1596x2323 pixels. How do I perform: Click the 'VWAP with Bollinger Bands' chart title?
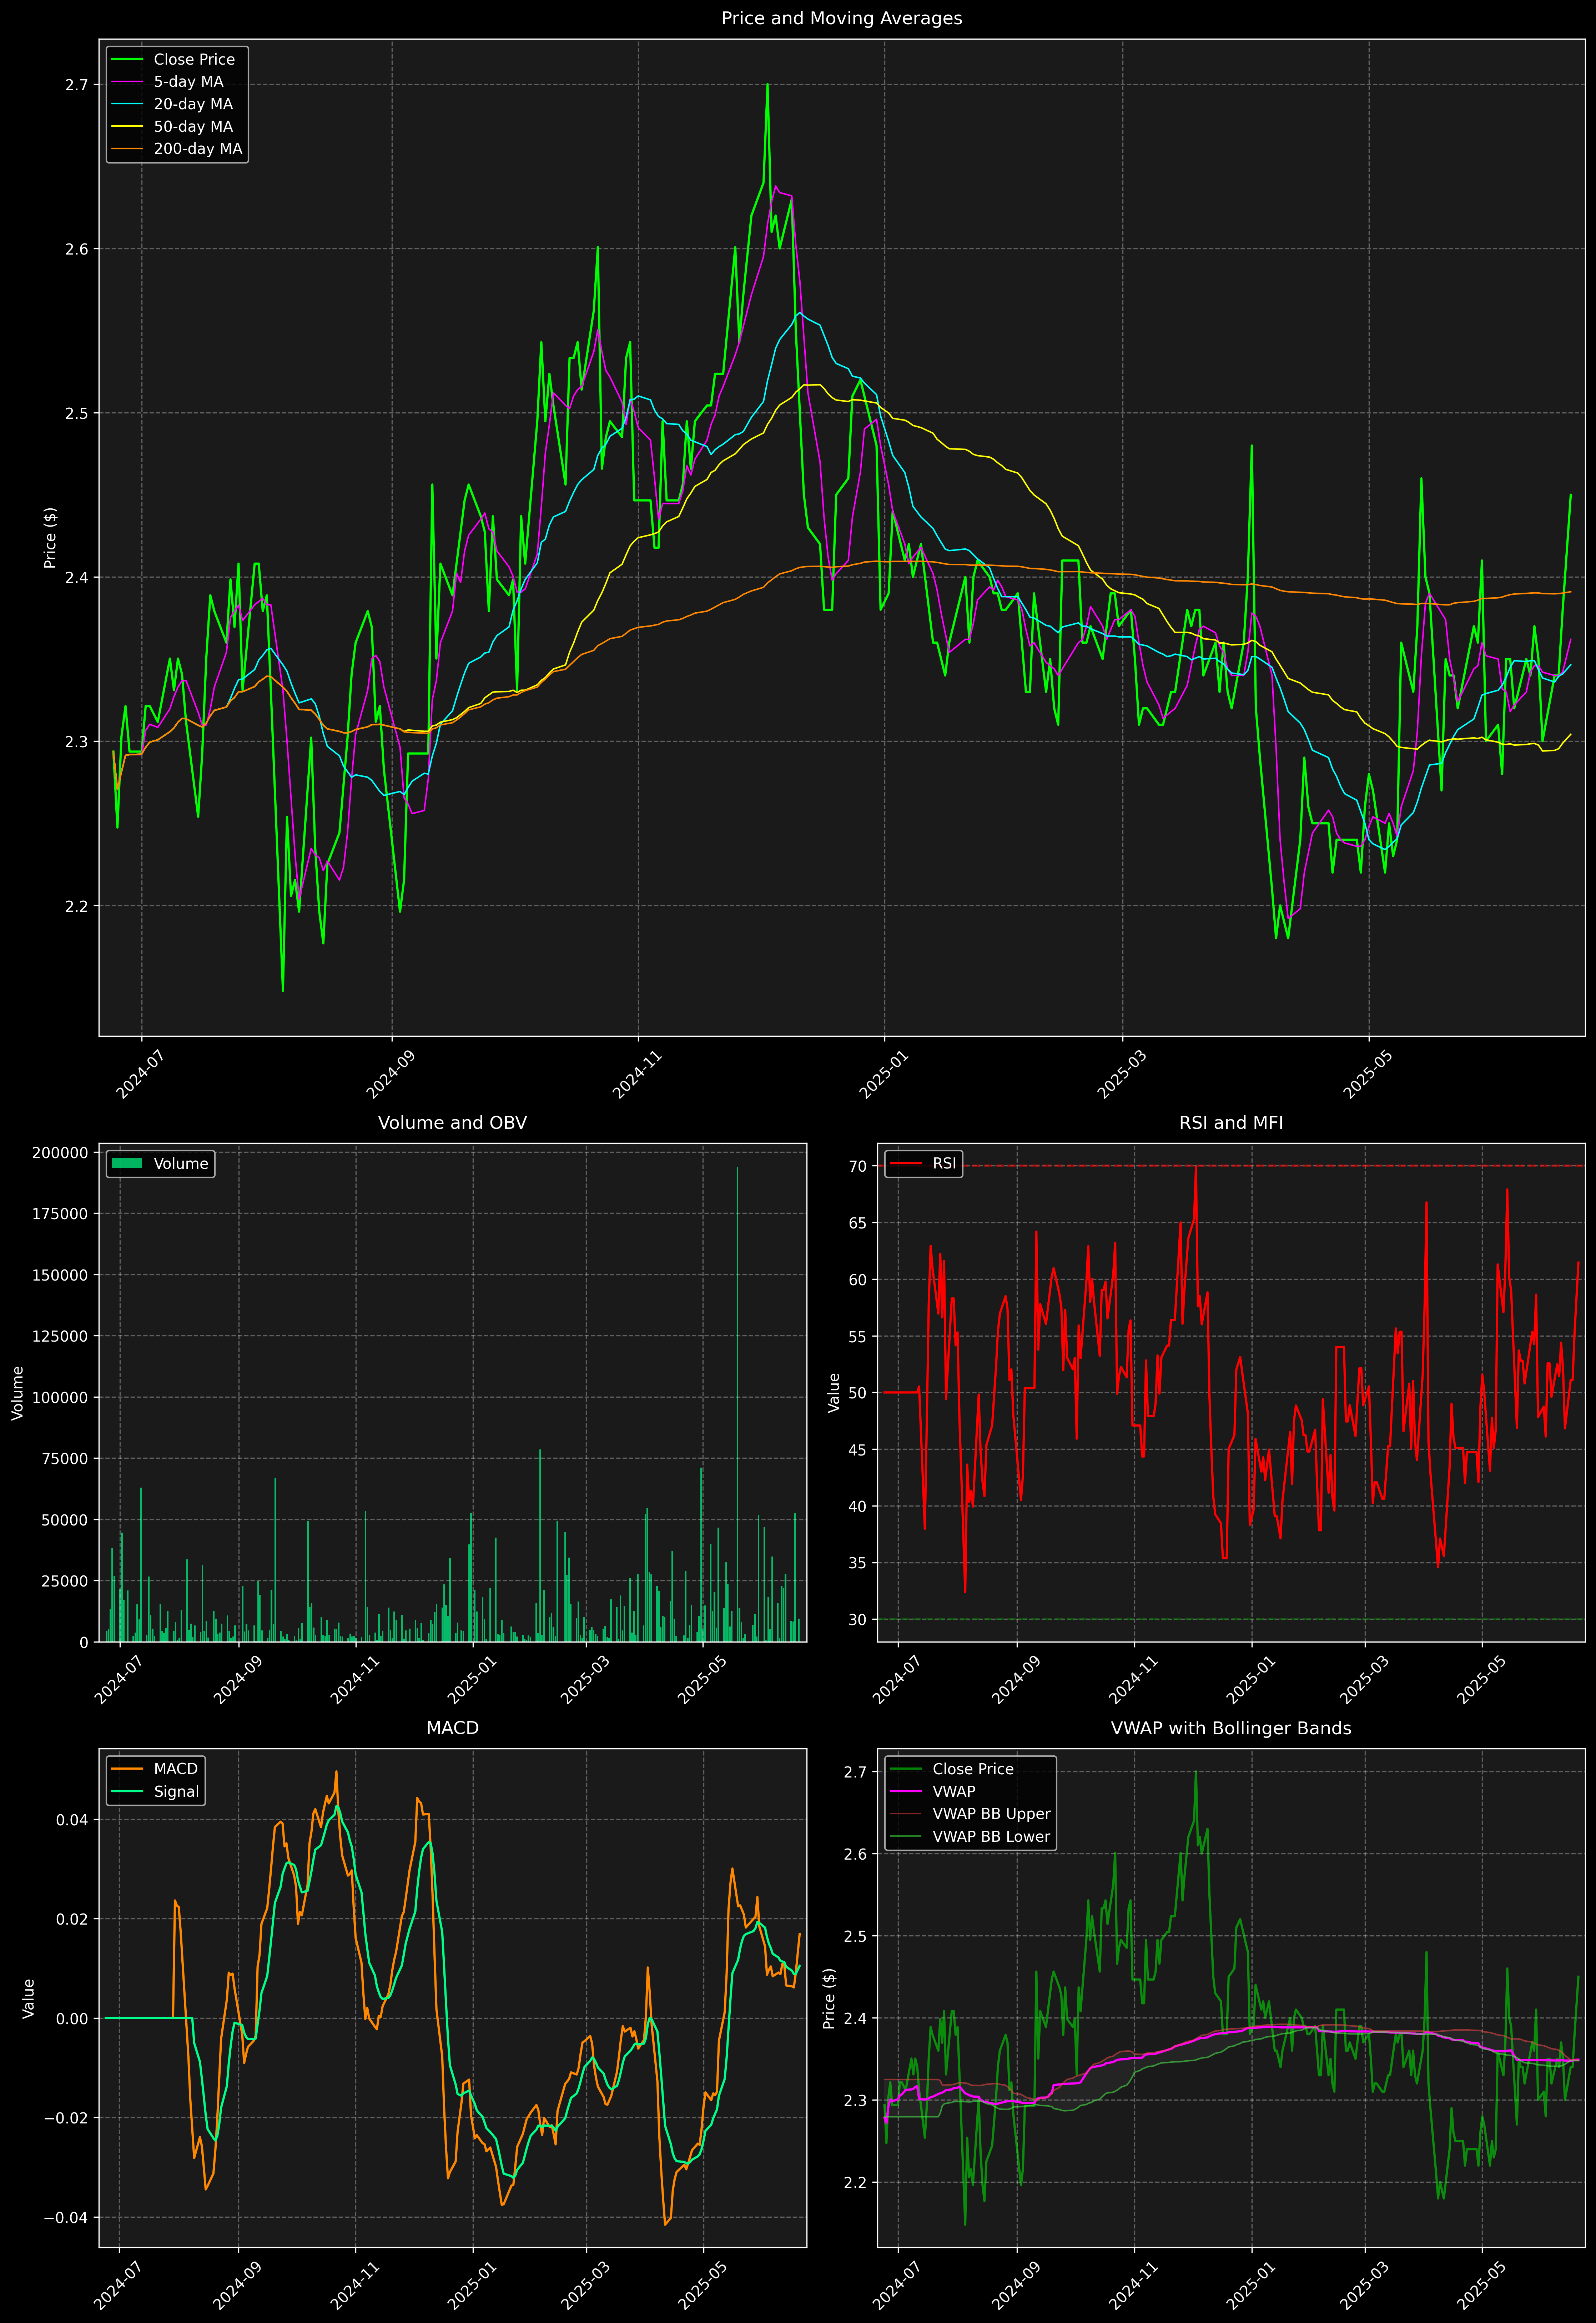coord(1231,1728)
